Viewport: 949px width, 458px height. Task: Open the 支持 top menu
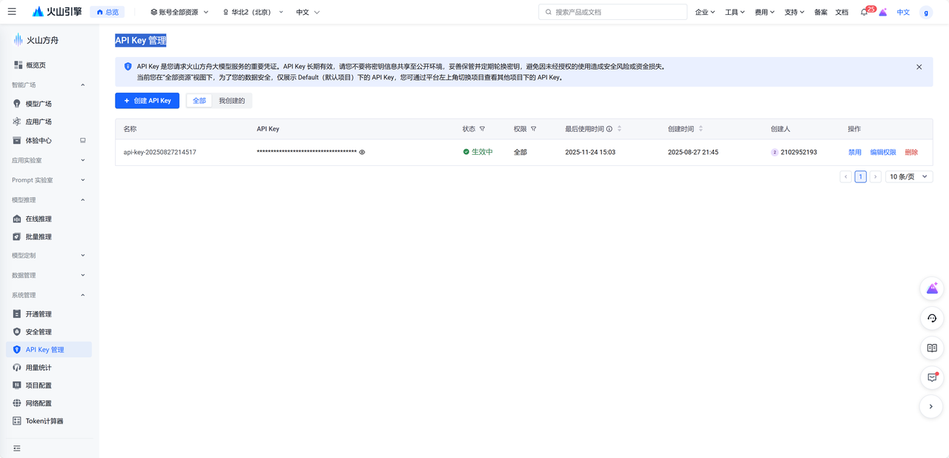tap(794, 12)
